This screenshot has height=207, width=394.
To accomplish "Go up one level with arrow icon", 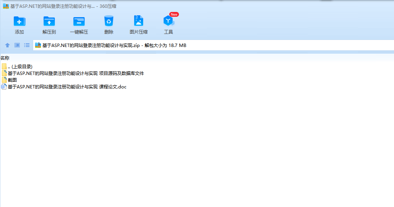I will pos(7,45).
